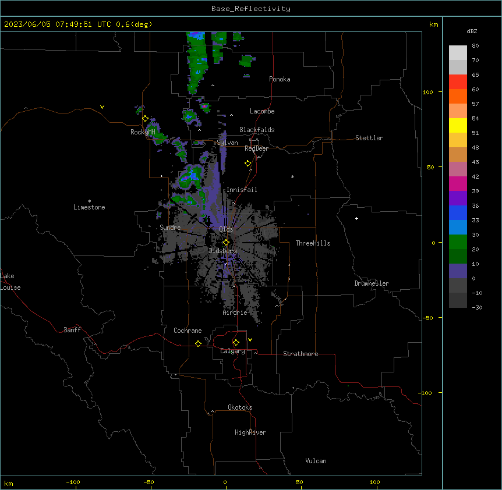
Task: Click the asterisk marker east of Innisfail
Action: tap(292, 176)
